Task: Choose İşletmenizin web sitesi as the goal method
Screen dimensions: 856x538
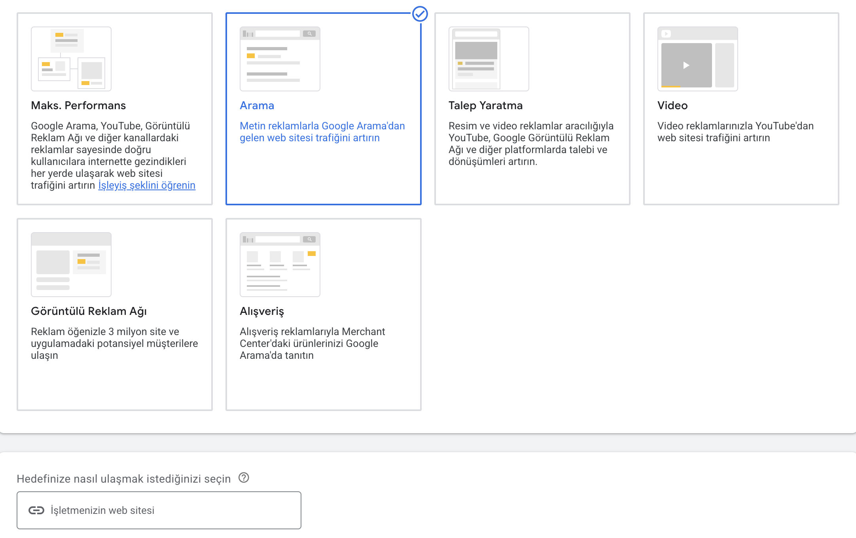Action: pos(158,510)
